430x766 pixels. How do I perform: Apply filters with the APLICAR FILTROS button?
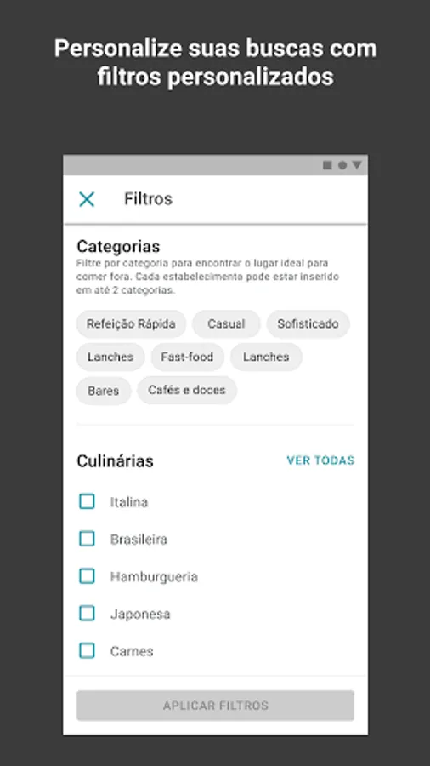pos(216,706)
